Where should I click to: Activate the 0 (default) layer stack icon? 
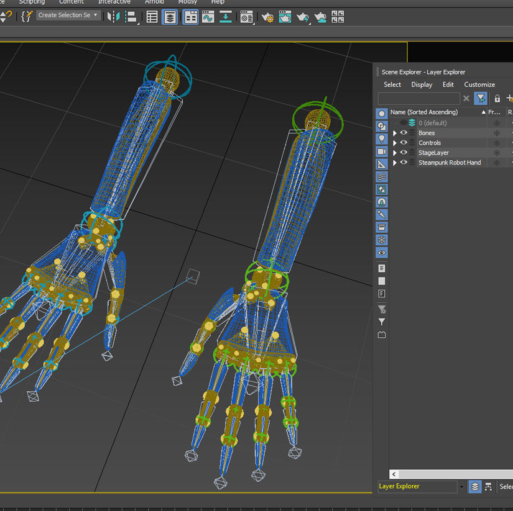[412, 123]
